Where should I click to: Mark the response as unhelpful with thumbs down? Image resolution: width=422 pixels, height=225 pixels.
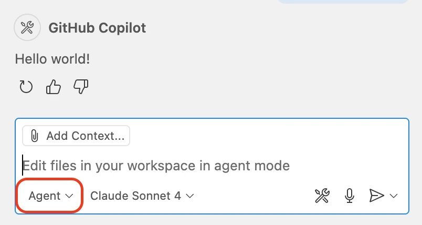81,87
